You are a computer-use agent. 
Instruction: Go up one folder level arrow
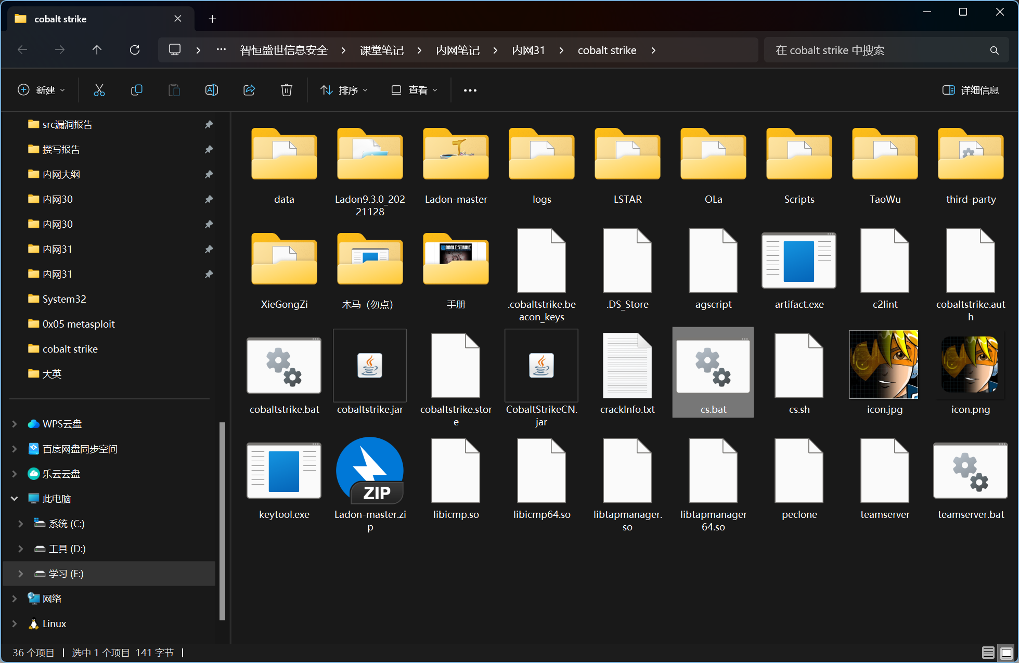tap(97, 50)
